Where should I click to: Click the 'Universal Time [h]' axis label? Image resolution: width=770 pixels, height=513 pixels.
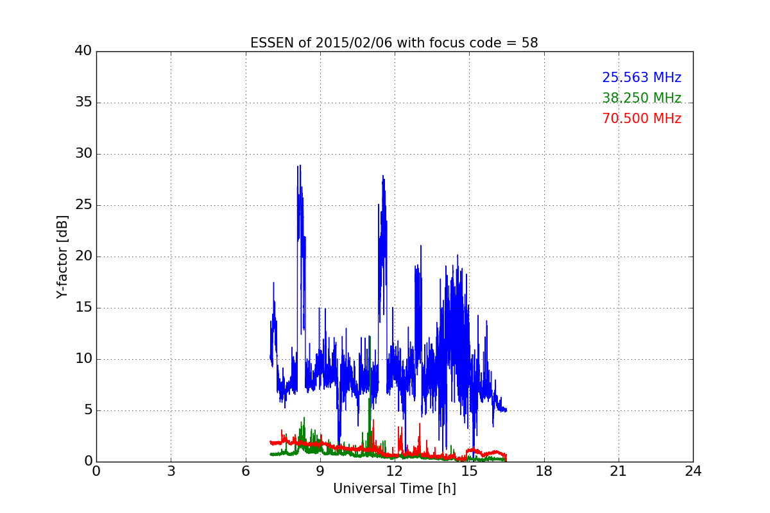coord(395,489)
